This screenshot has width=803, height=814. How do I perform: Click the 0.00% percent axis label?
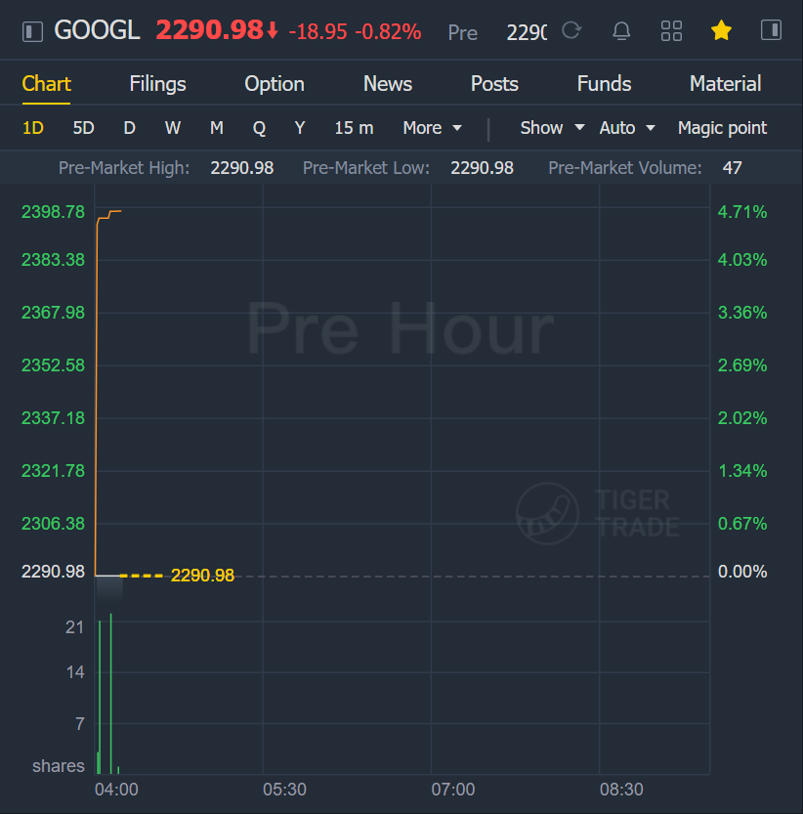(x=741, y=572)
